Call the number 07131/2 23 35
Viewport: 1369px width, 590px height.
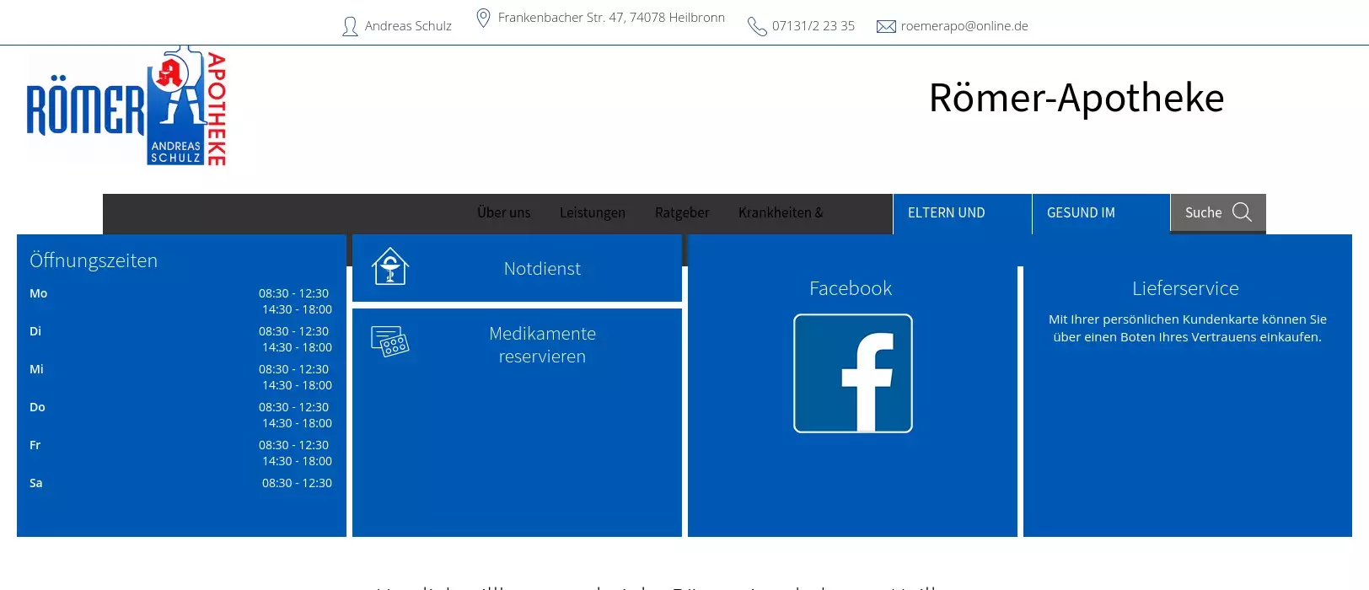(x=813, y=26)
